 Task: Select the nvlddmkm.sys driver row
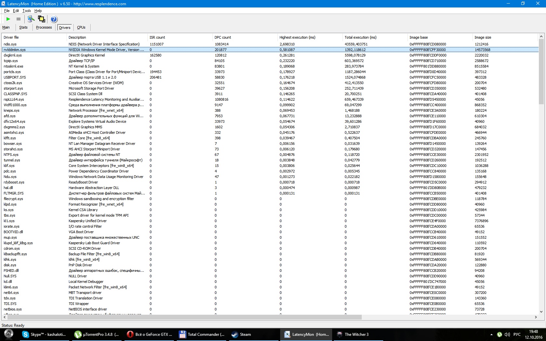tap(270, 50)
